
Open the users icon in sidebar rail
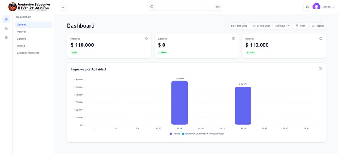point(6,28)
